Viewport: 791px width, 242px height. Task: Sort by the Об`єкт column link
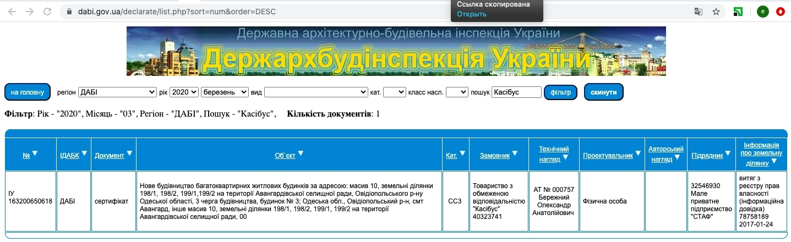285,156
